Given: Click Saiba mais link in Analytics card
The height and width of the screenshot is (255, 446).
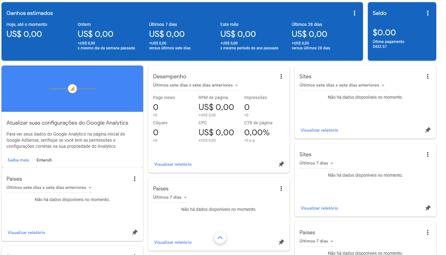Looking at the screenshot, I should click(x=18, y=160).
